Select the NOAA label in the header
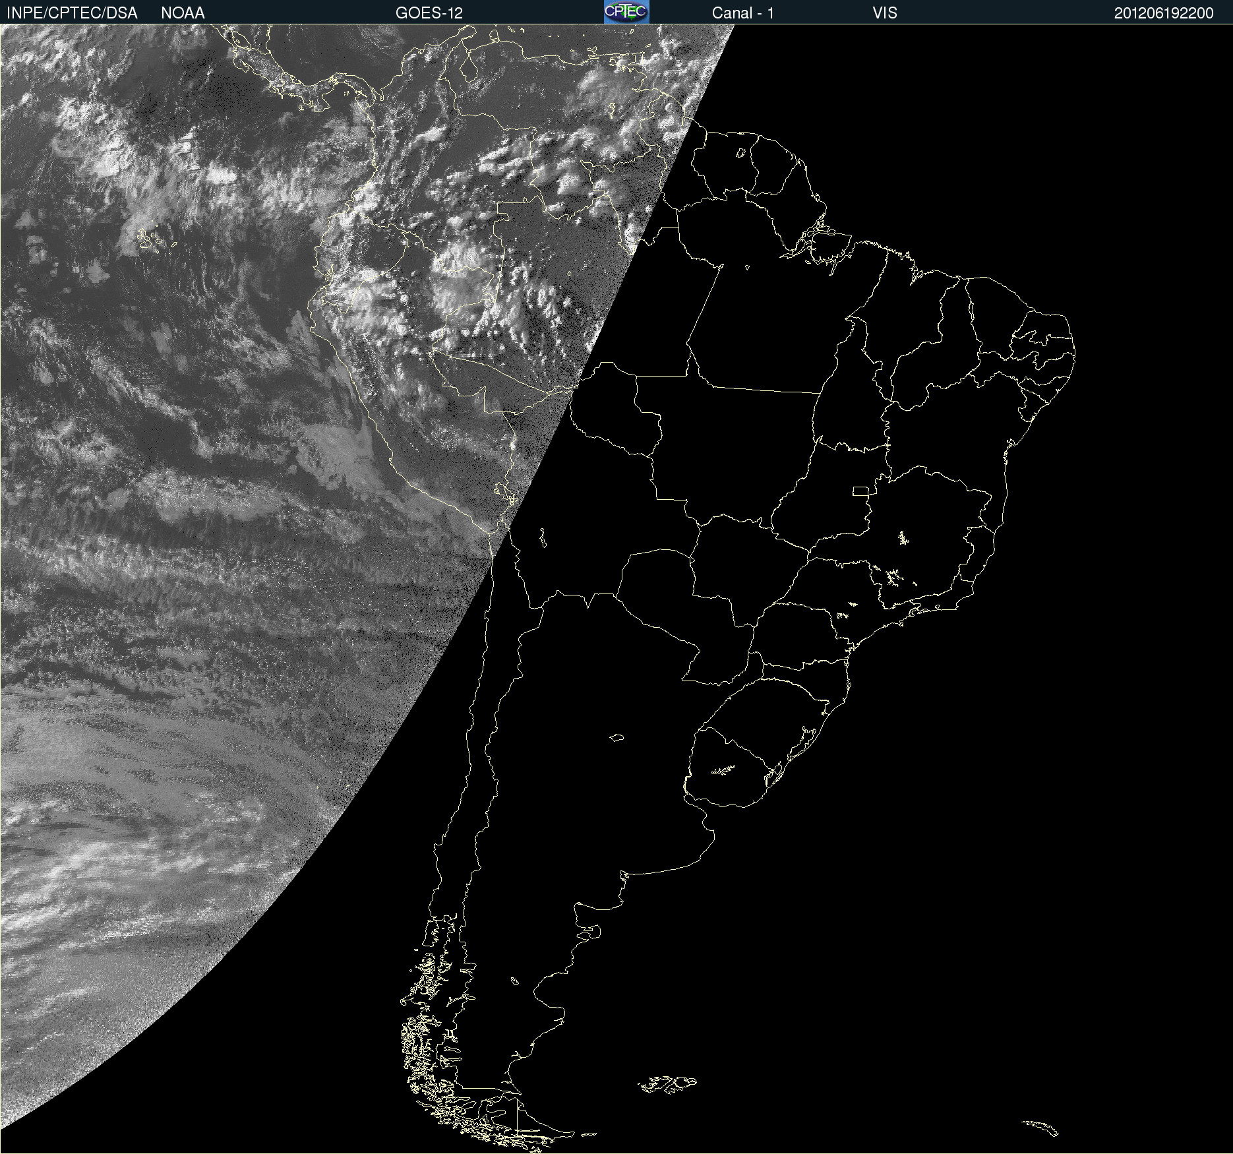This screenshot has height=1154, width=1233. [x=183, y=13]
